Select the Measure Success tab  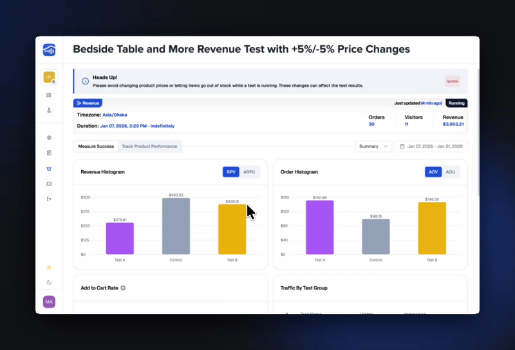pos(96,146)
